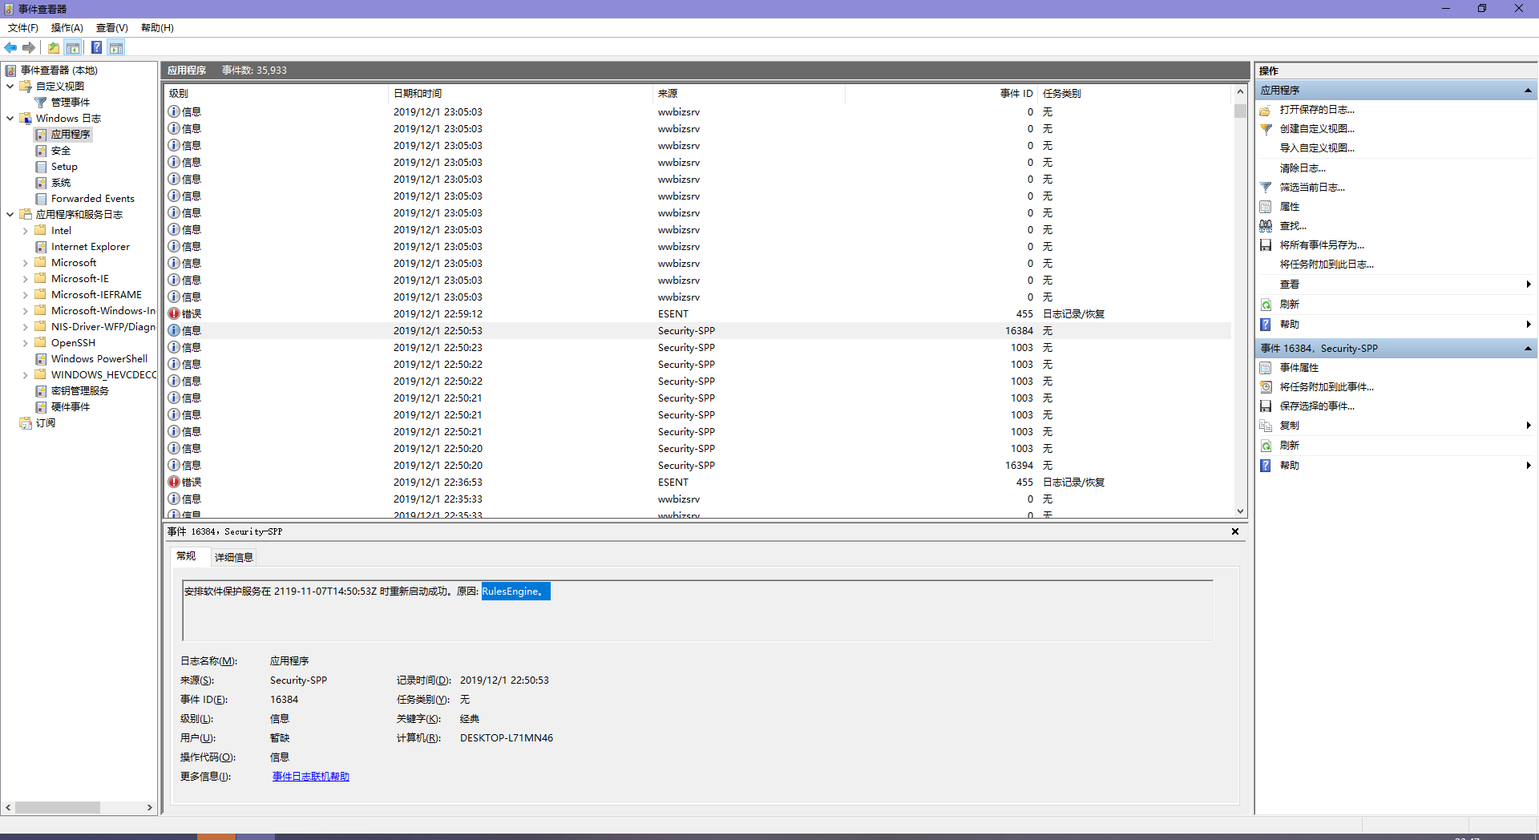Switch to the 详细信息 tab

[x=234, y=557]
